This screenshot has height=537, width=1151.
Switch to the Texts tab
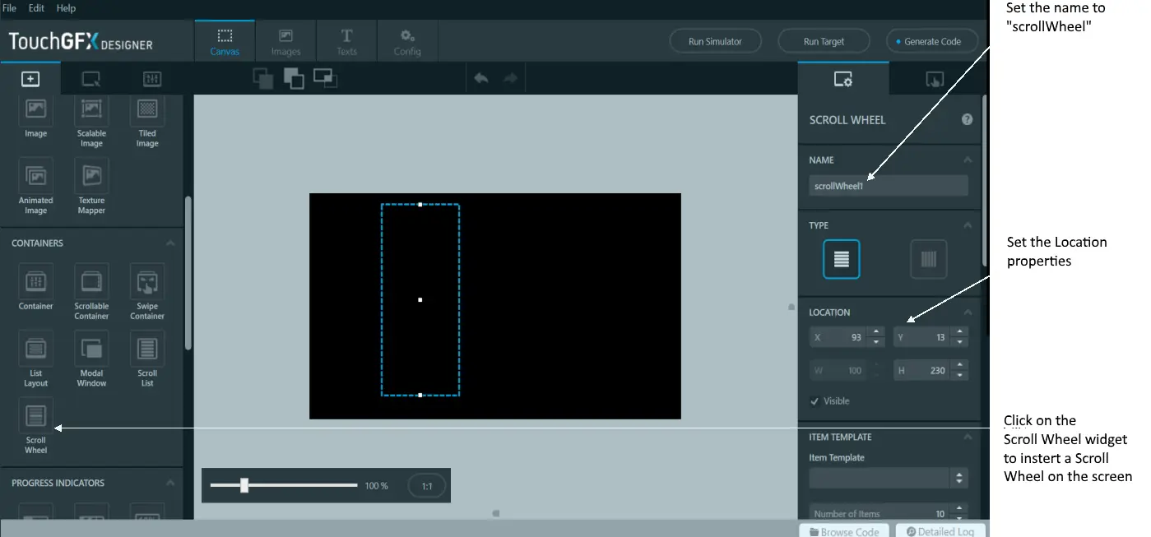click(346, 41)
